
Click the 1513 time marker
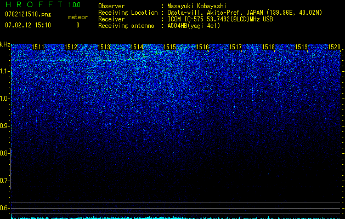pyautogui.click(x=104, y=47)
